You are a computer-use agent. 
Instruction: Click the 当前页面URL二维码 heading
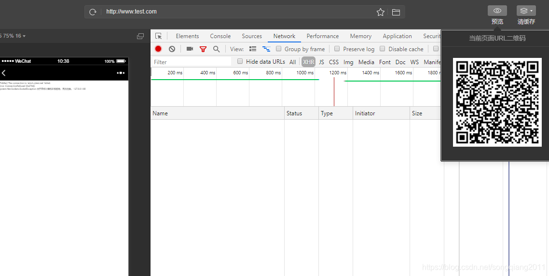click(x=497, y=38)
